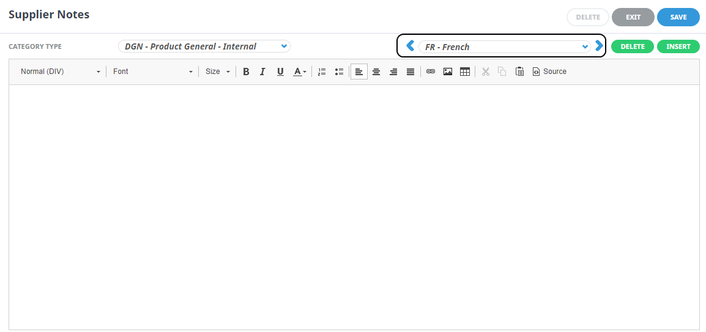Open the Font dropdown

tap(152, 72)
